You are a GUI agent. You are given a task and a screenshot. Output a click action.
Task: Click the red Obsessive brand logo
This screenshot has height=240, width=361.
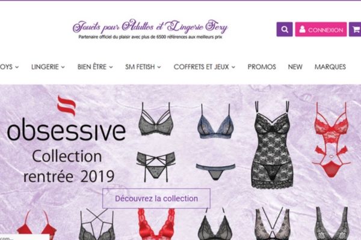tap(67, 106)
